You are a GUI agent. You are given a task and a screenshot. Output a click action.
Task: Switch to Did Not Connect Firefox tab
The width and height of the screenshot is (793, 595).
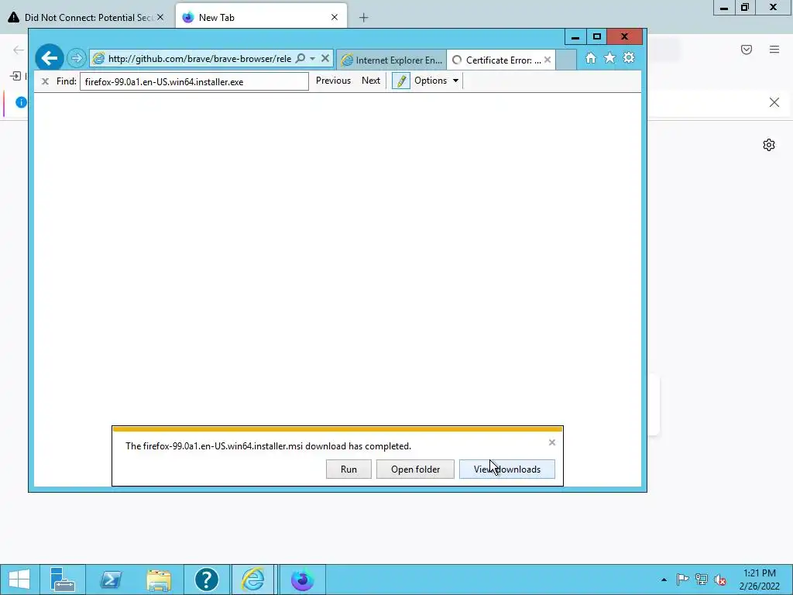click(x=86, y=17)
